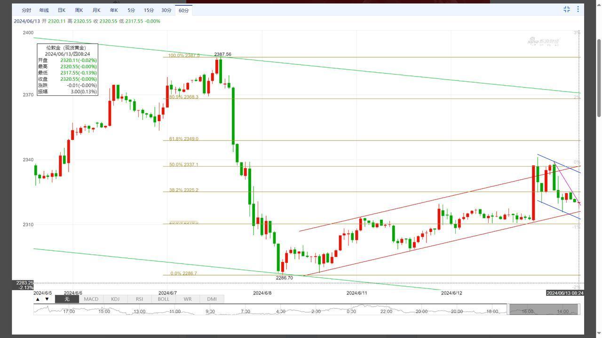Click the 2283.25 crosshair price label
Viewport: 602px width, 338px height.
click(24, 283)
